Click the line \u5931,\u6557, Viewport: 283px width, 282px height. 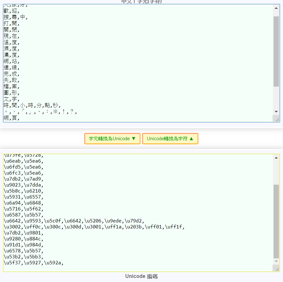click(24, 197)
